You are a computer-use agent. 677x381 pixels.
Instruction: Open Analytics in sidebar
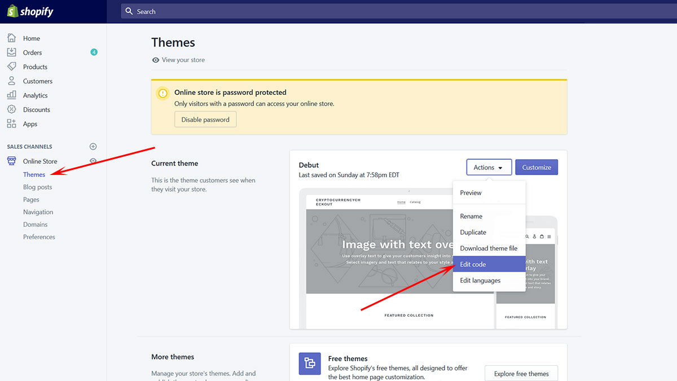coord(36,95)
